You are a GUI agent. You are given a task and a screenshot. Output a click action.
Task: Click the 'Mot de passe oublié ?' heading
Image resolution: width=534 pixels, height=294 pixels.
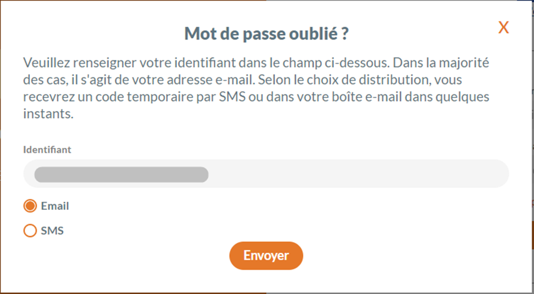click(266, 34)
